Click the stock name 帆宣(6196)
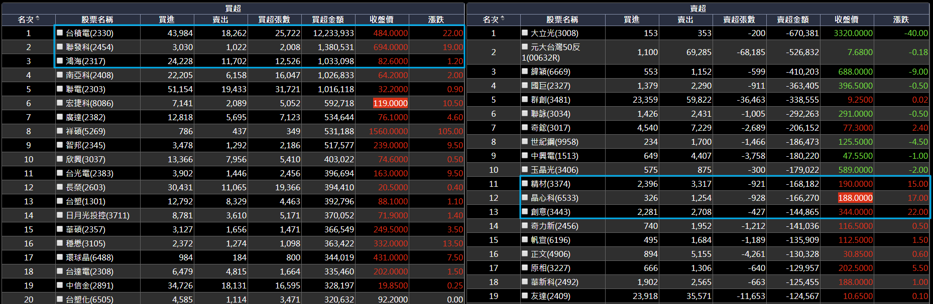This screenshot has width=933, height=304. (550, 240)
